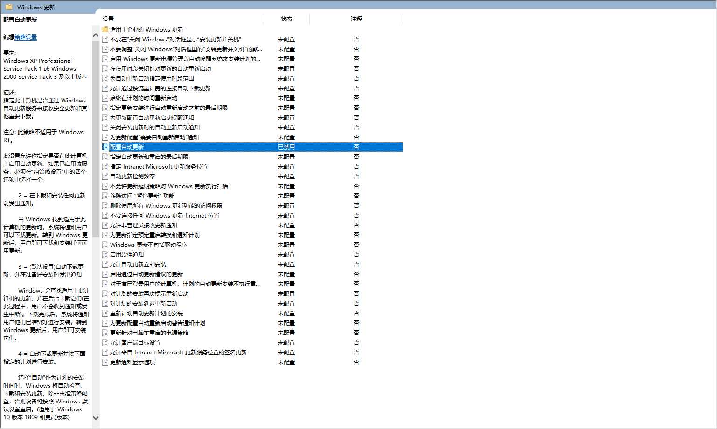The image size is (717, 429).
Task: Click the icon beside 允许自动更新立即安装
Action: pyautogui.click(x=105, y=264)
